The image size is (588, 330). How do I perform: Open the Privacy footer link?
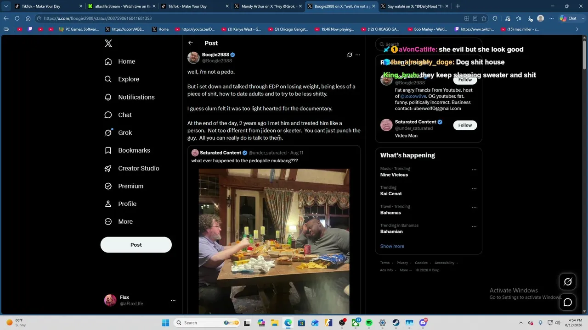402,263
